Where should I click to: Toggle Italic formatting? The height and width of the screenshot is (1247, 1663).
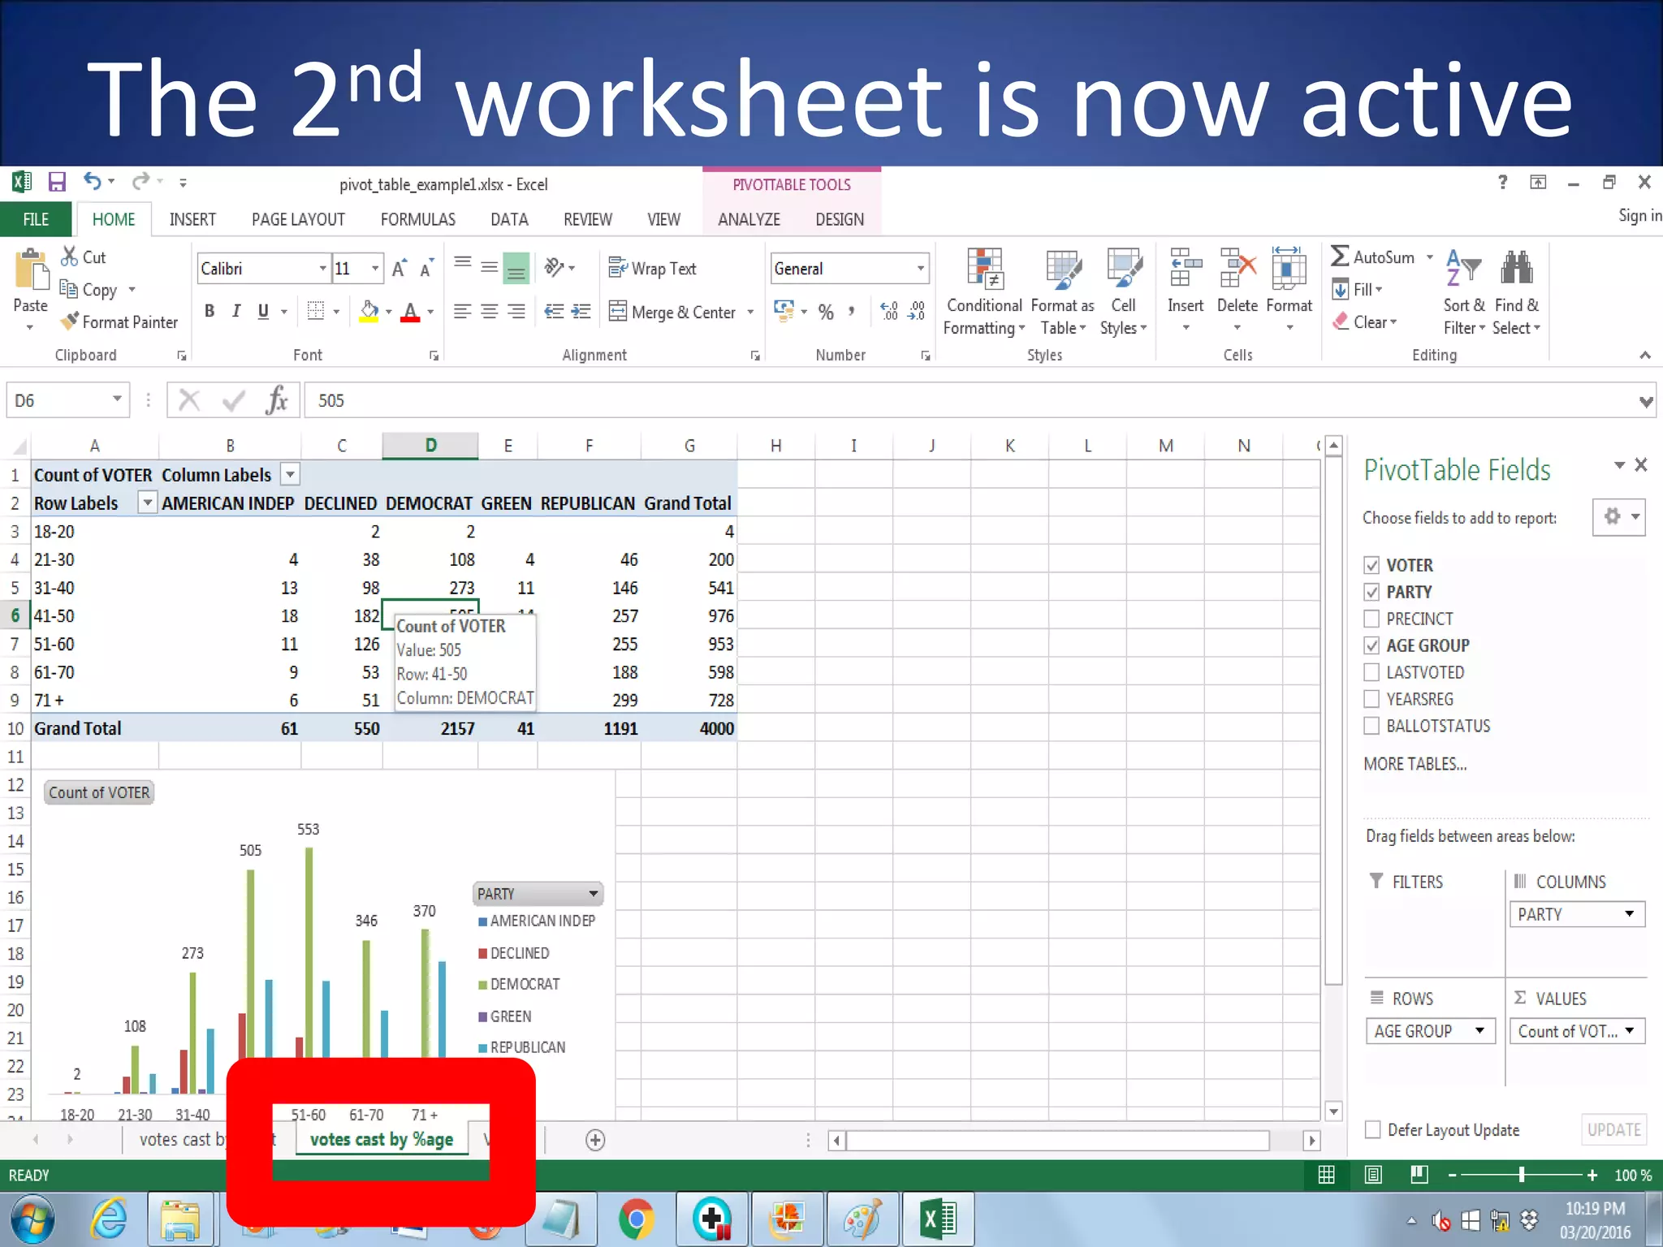[x=236, y=311]
